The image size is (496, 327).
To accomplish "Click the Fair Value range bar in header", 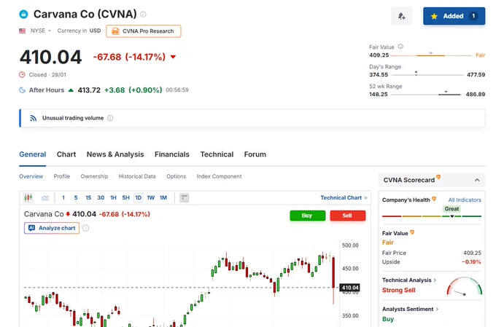I will tap(432, 55).
